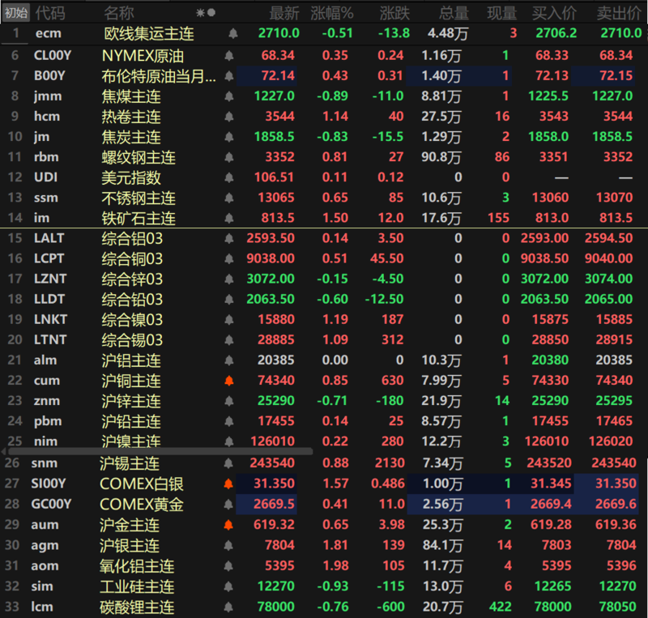Screen dimensions: 648x618
Task: Open the 焦煤主连 contract name
Action: coord(131,96)
